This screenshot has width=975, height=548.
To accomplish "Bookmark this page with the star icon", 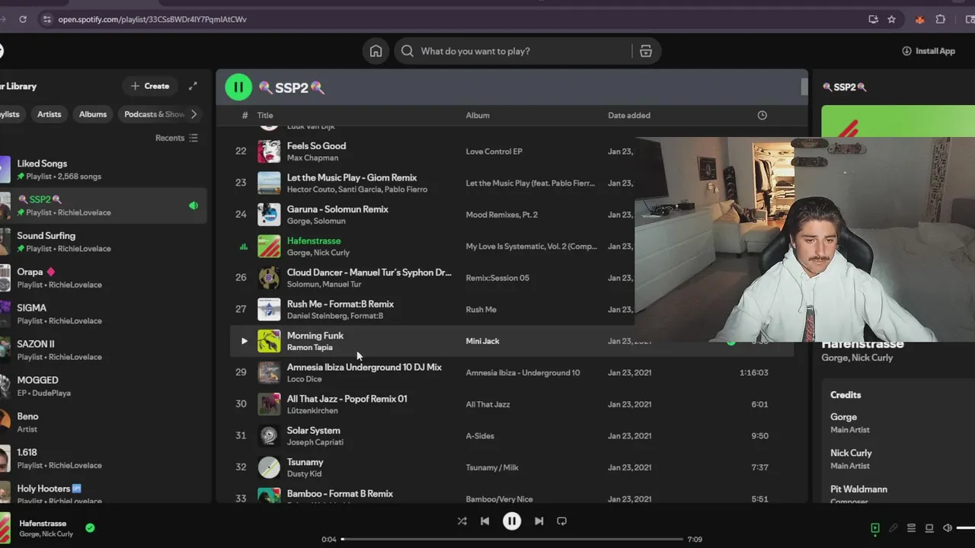I will pyautogui.click(x=892, y=19).
